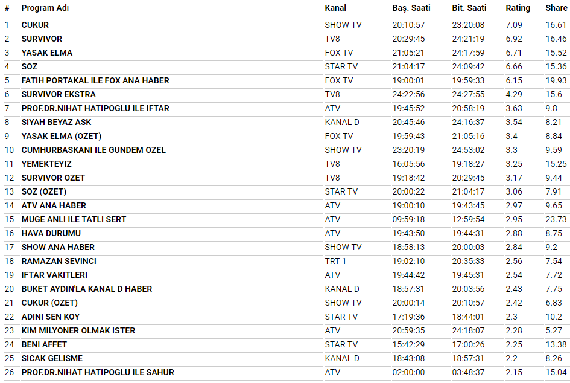The image size is (570, 383).
Task: Click TV8 in YEMEKTEYIZ row
Action: 332,164
